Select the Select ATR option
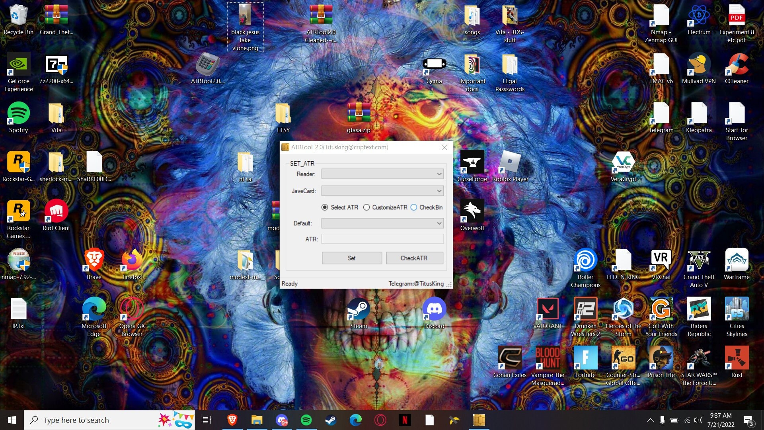This screenshot has height=430, width=764. pyautogui.click(x=325, y=207)
